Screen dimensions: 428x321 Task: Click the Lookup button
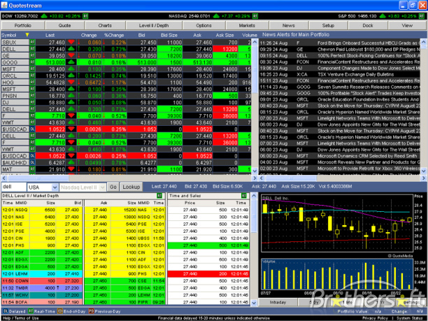pyautogui.click(x=131, y=187)
